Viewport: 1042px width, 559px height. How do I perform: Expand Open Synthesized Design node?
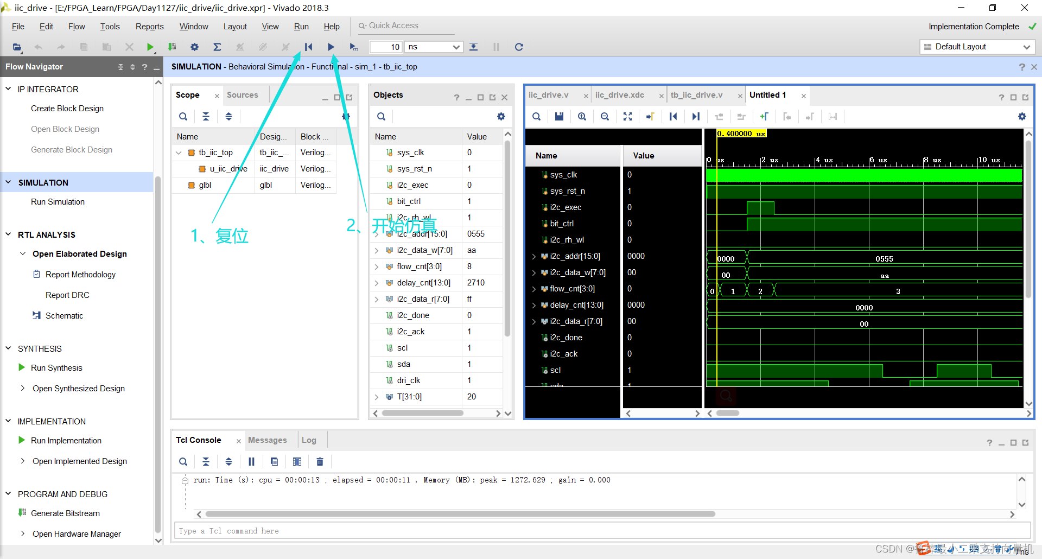pos(23,388)
